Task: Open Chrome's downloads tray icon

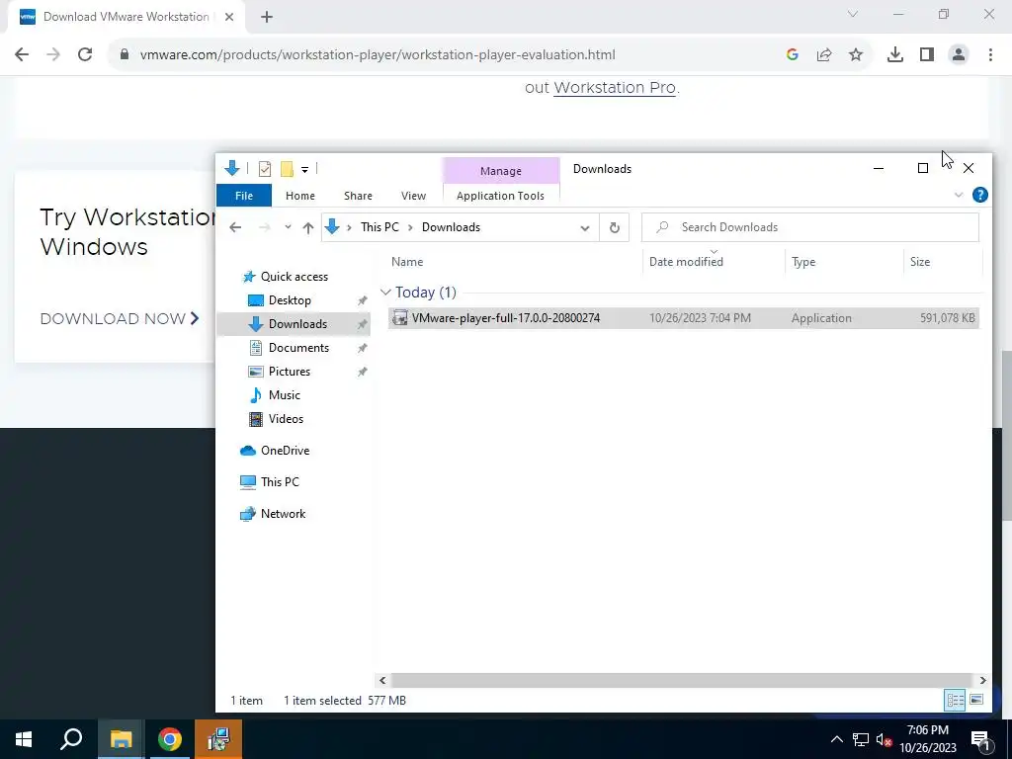Action: (895, 55)
